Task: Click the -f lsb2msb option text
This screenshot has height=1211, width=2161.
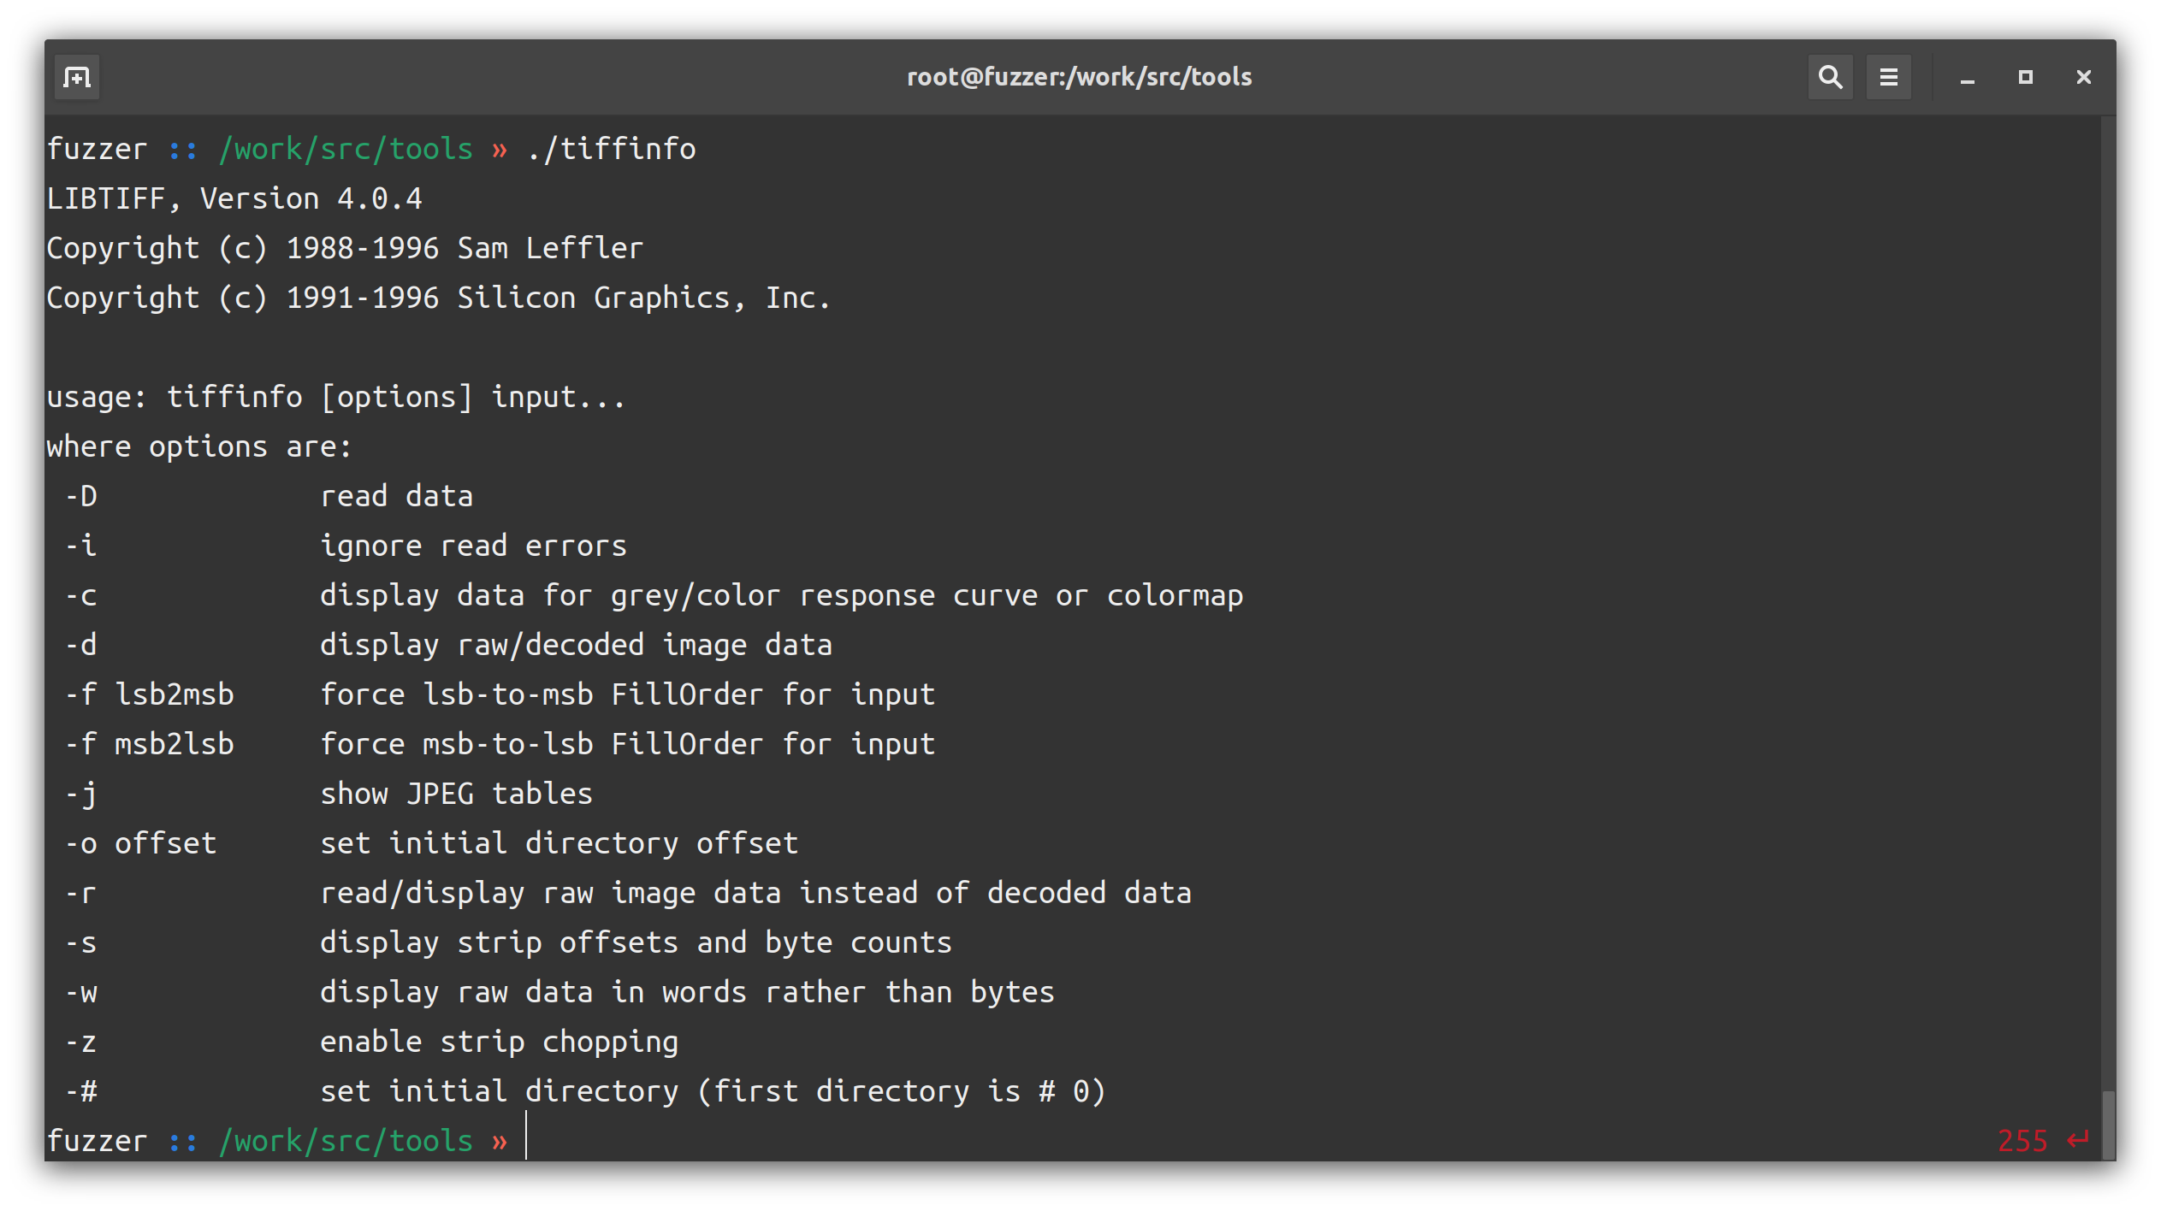Action: [149, 694]
